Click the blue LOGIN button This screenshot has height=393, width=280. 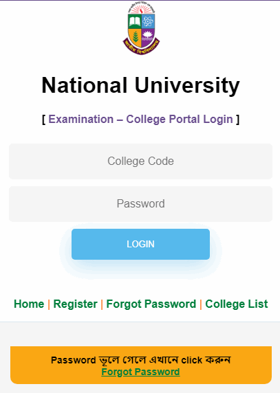point(140,244)
